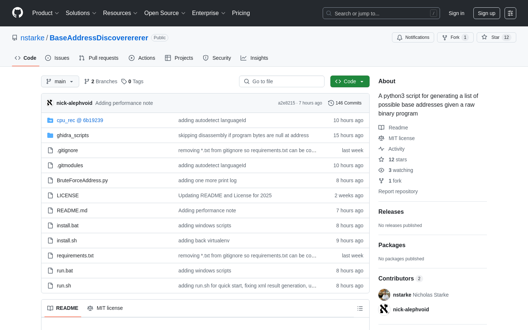Click the GitHub logo icon
This screenshot has width=528, height=330.
point(18,13)
